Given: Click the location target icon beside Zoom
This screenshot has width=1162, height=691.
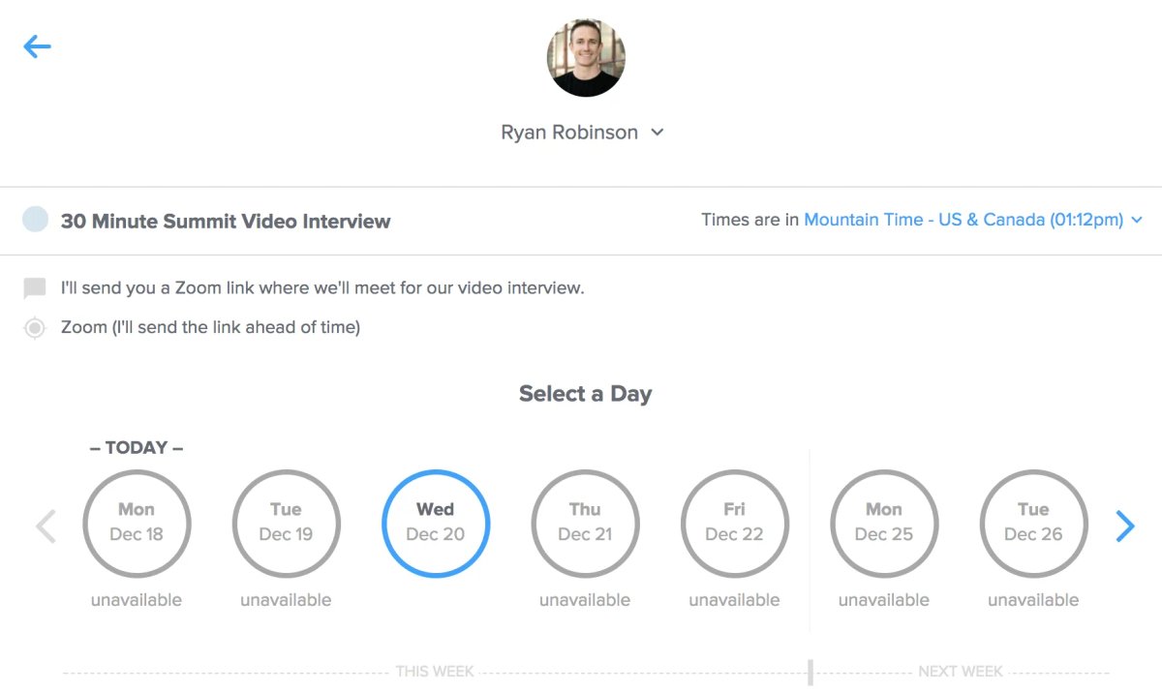Looking at the screenshot, I should click(x=35, y=328).
